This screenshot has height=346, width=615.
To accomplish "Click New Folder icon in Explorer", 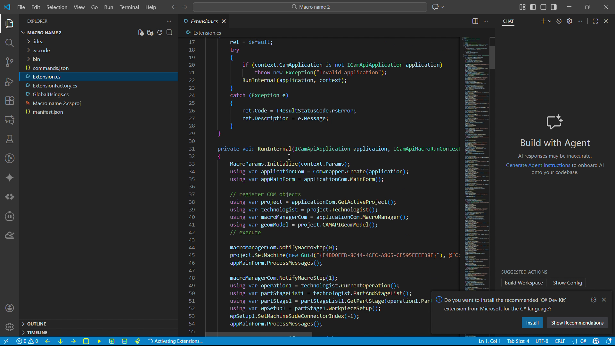I will pyautogui.click(x=150, y=33).
